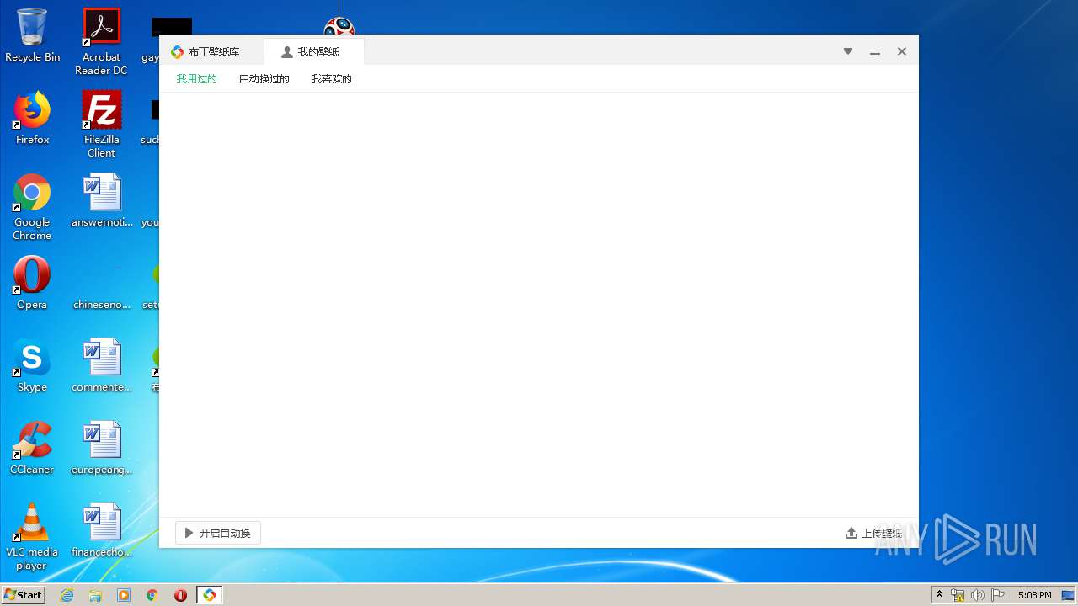Viewport: 1078px width, 606px height.
Task: Launch Acrobat Reader DC from desktop
Action: click(x=101, y=42)
